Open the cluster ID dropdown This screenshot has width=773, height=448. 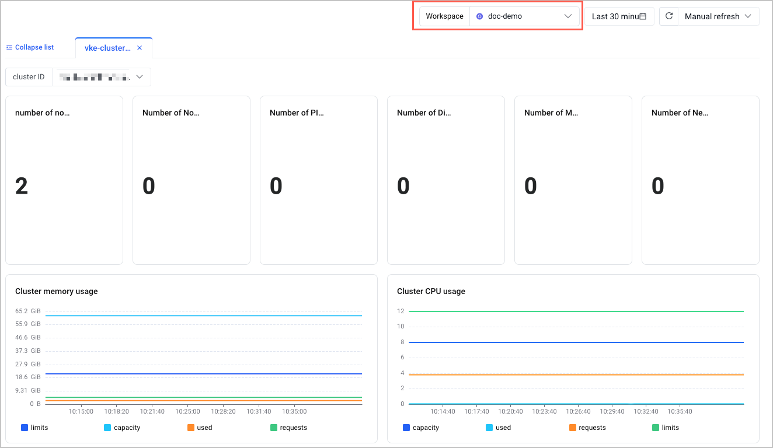click(x=102, y=77)
